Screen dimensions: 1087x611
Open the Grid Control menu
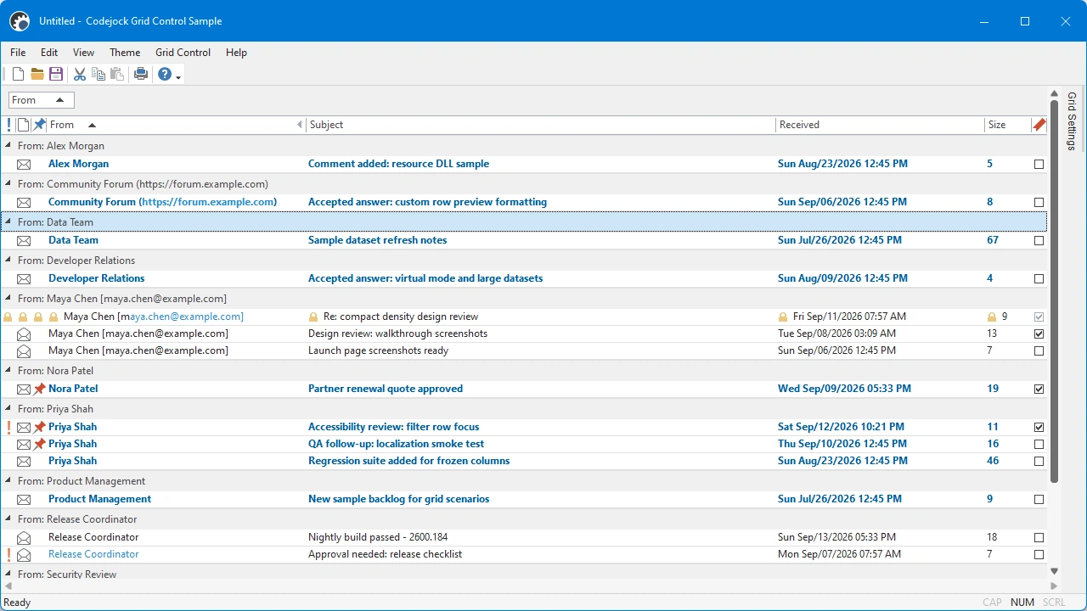pos(183,53)
